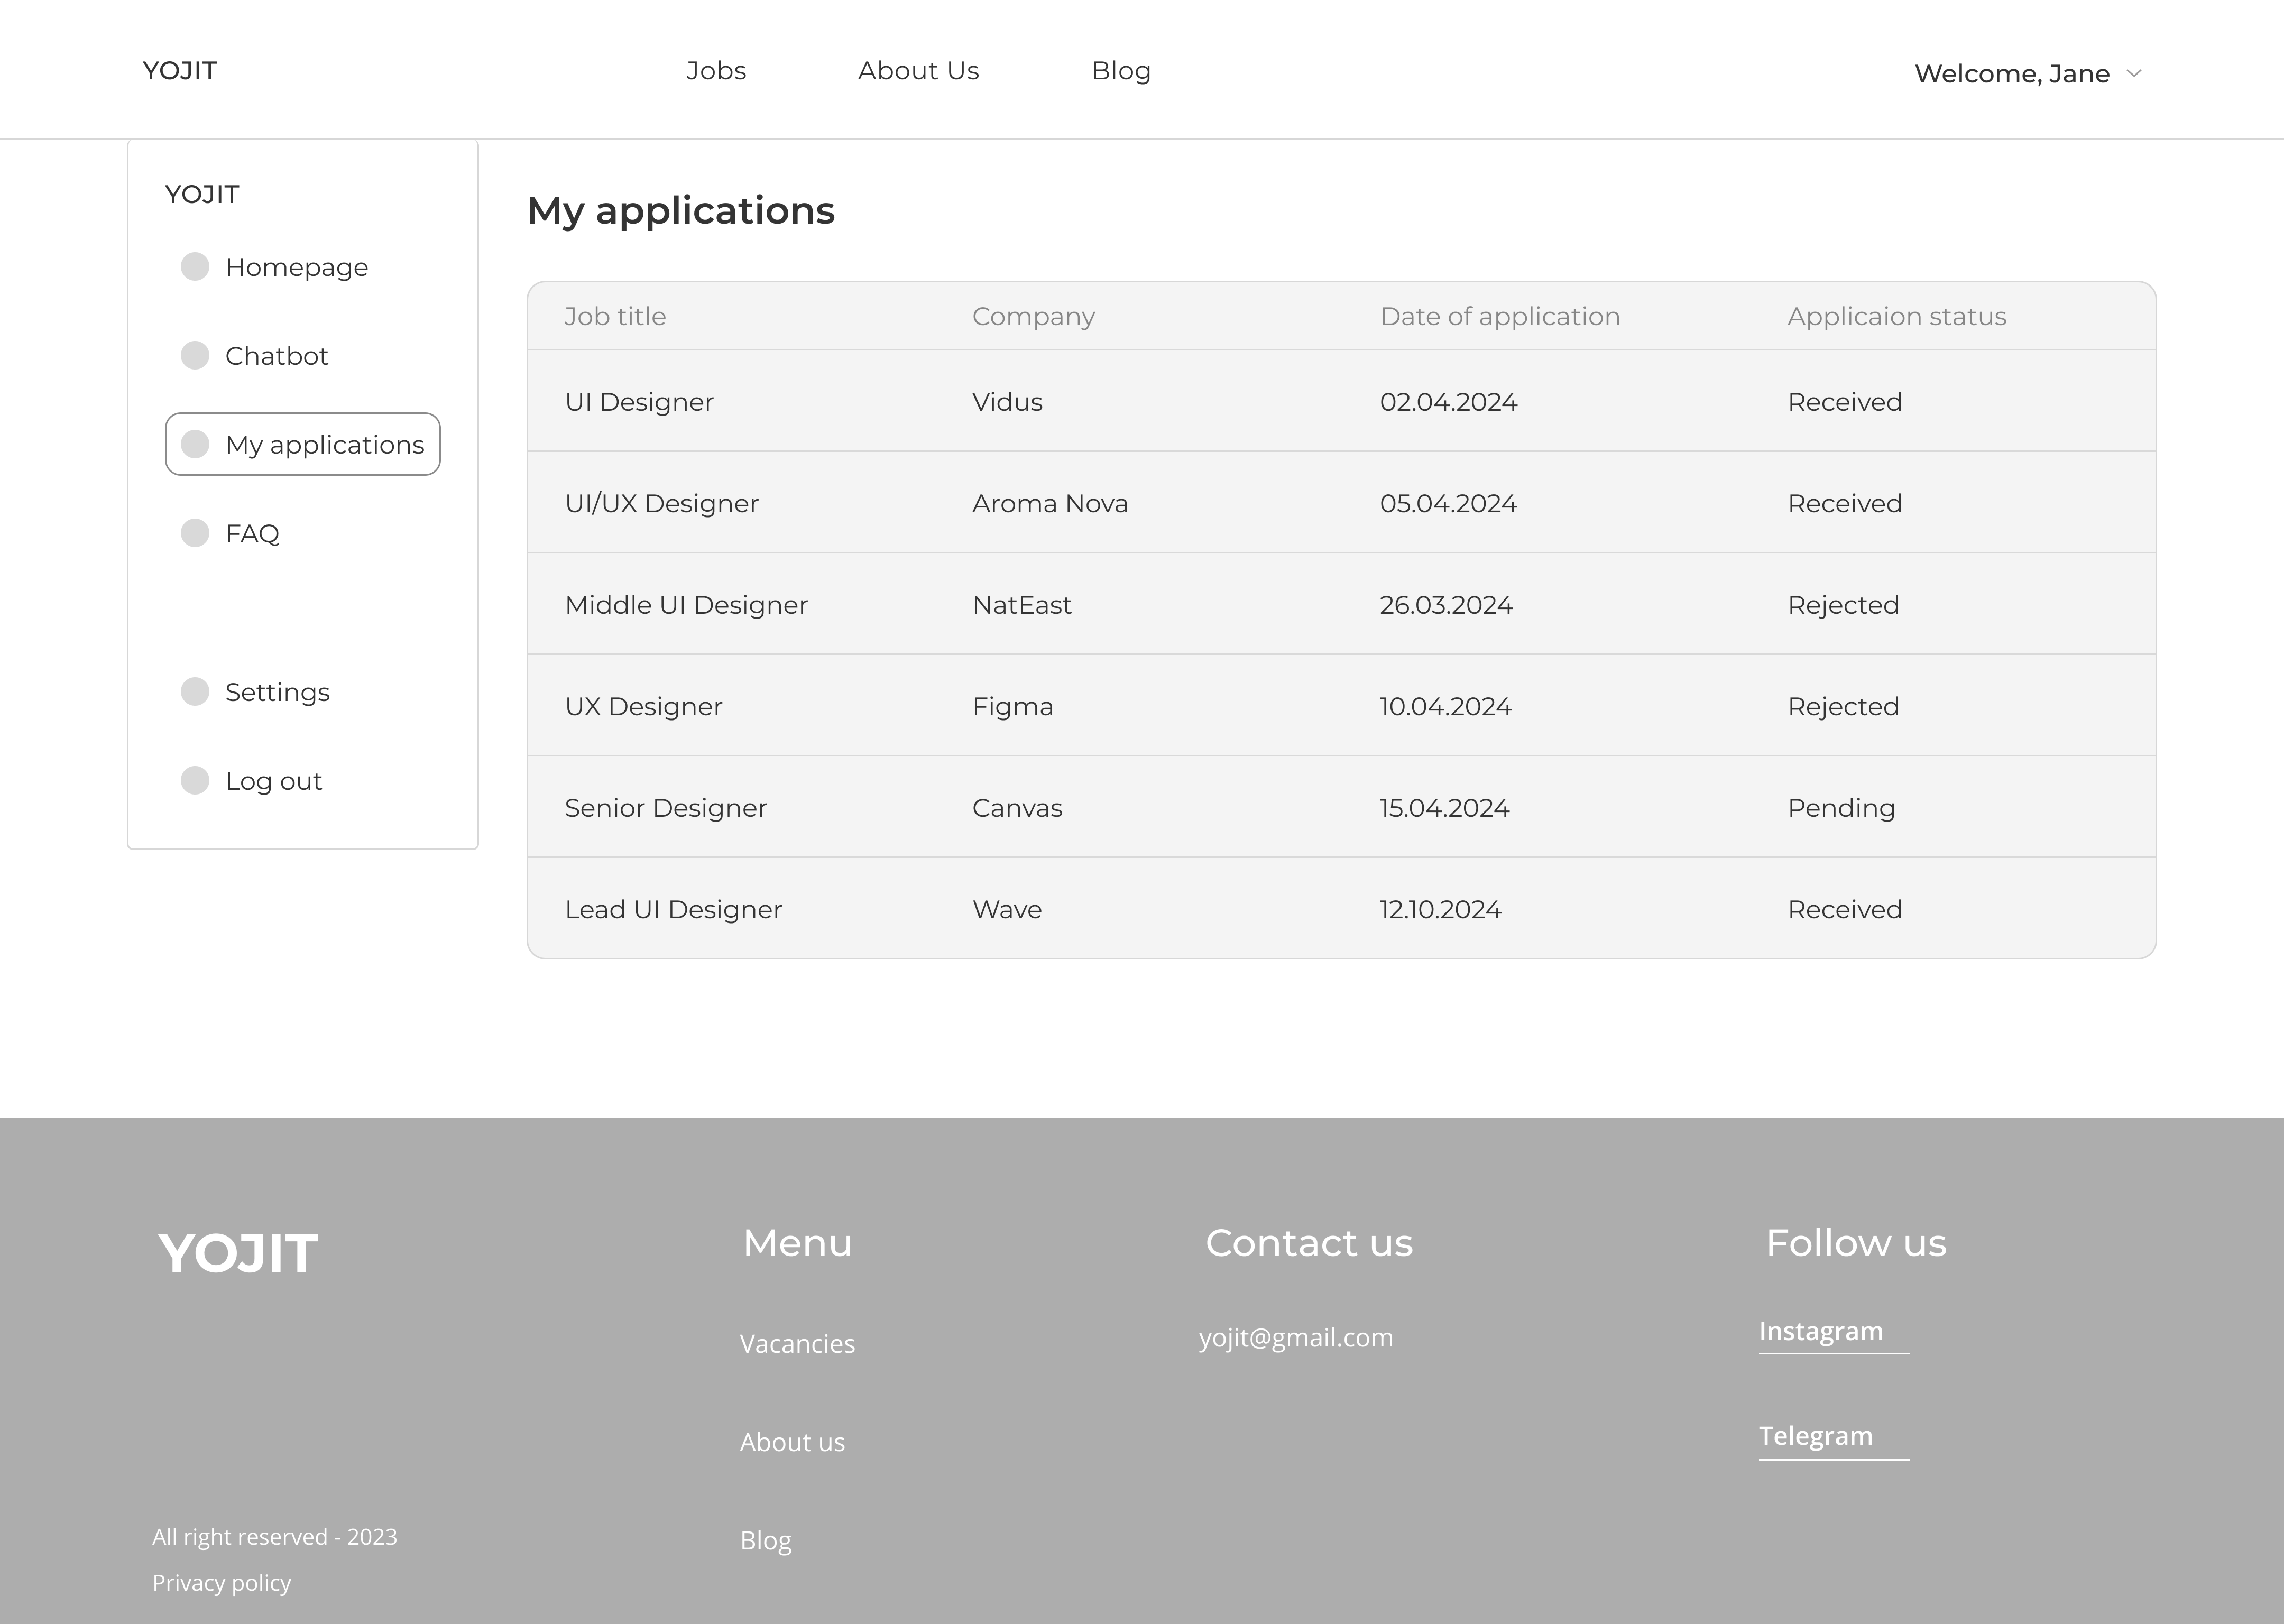Click the Log out circle icon
Image resolution: width=2284 pixels, height=1624 pixels.
(x=195, y=781)
